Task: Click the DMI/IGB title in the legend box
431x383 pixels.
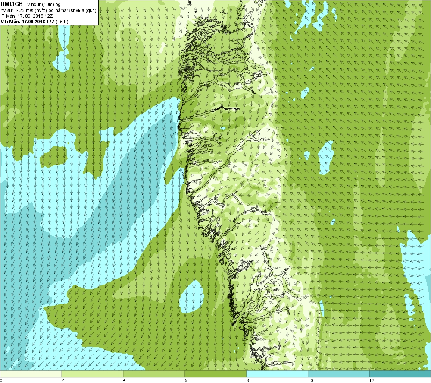Action: 12,4
